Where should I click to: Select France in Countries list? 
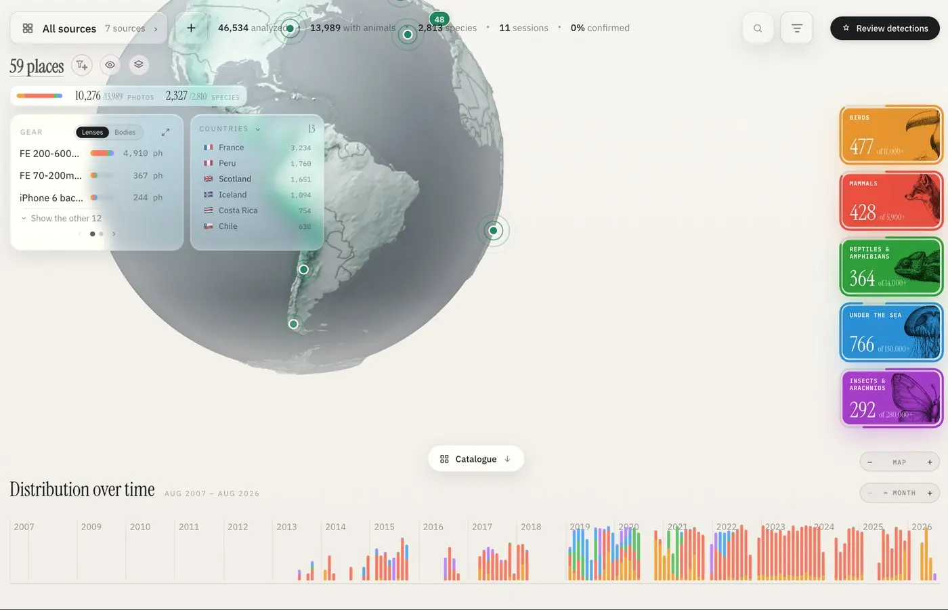pyautogui.click(x=257, y=148)
